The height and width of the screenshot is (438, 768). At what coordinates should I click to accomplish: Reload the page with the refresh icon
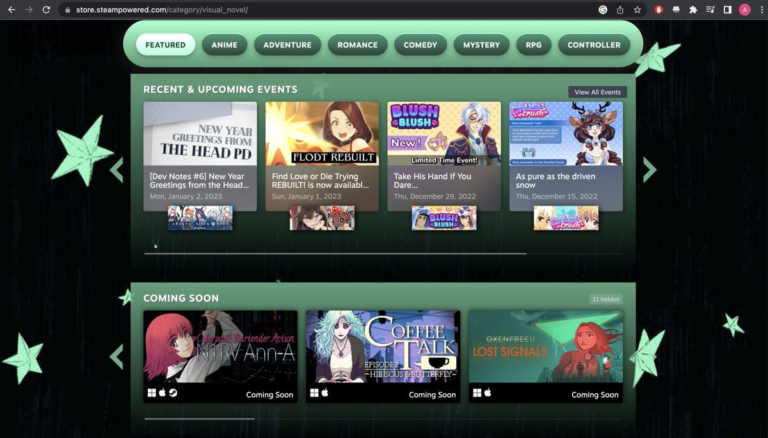coord(46,10)
